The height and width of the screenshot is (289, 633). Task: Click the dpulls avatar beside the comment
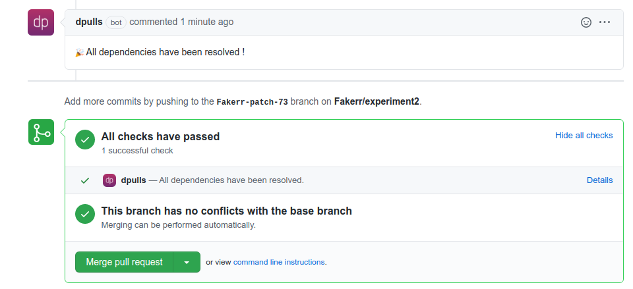[x=41, y=22]
